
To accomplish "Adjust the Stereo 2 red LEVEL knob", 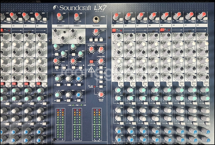I will pos(73,61).
